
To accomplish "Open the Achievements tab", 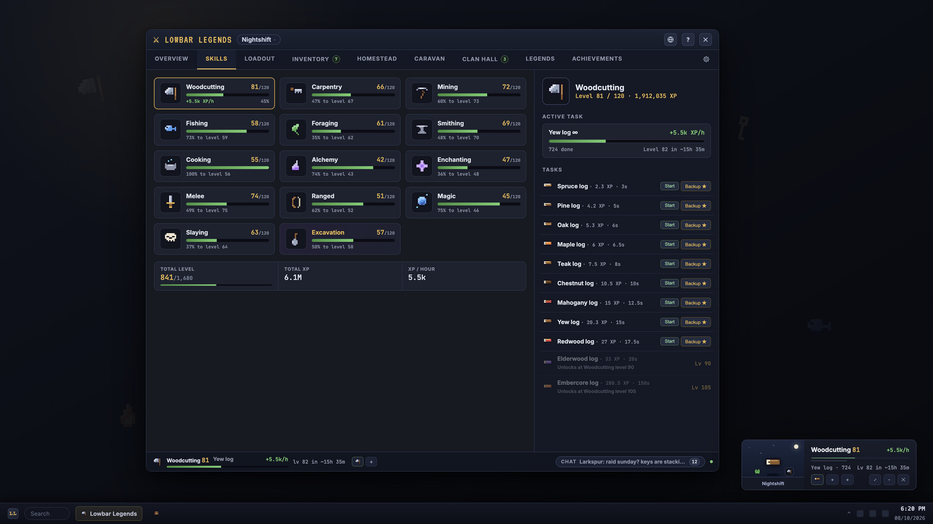I will coord(597,59).
